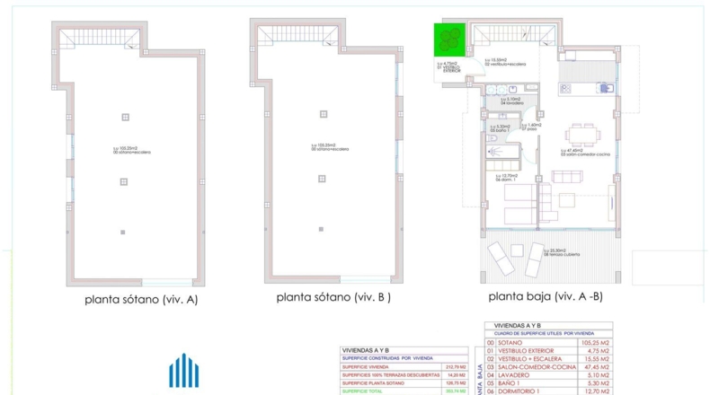This screenshot has width=710, height=395.
Task: Select the '00 SOTANO' table row
Action: click(549, 343)
